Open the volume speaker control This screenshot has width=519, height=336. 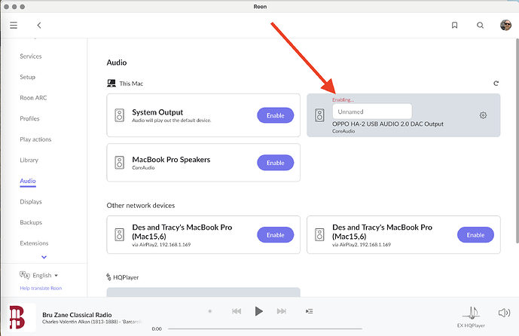(x=504, y=313)
